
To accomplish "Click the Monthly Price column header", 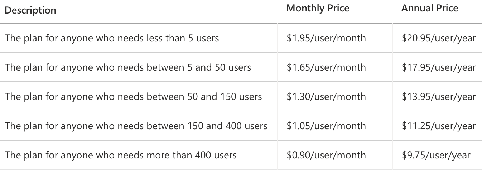I will pos(318,8).
